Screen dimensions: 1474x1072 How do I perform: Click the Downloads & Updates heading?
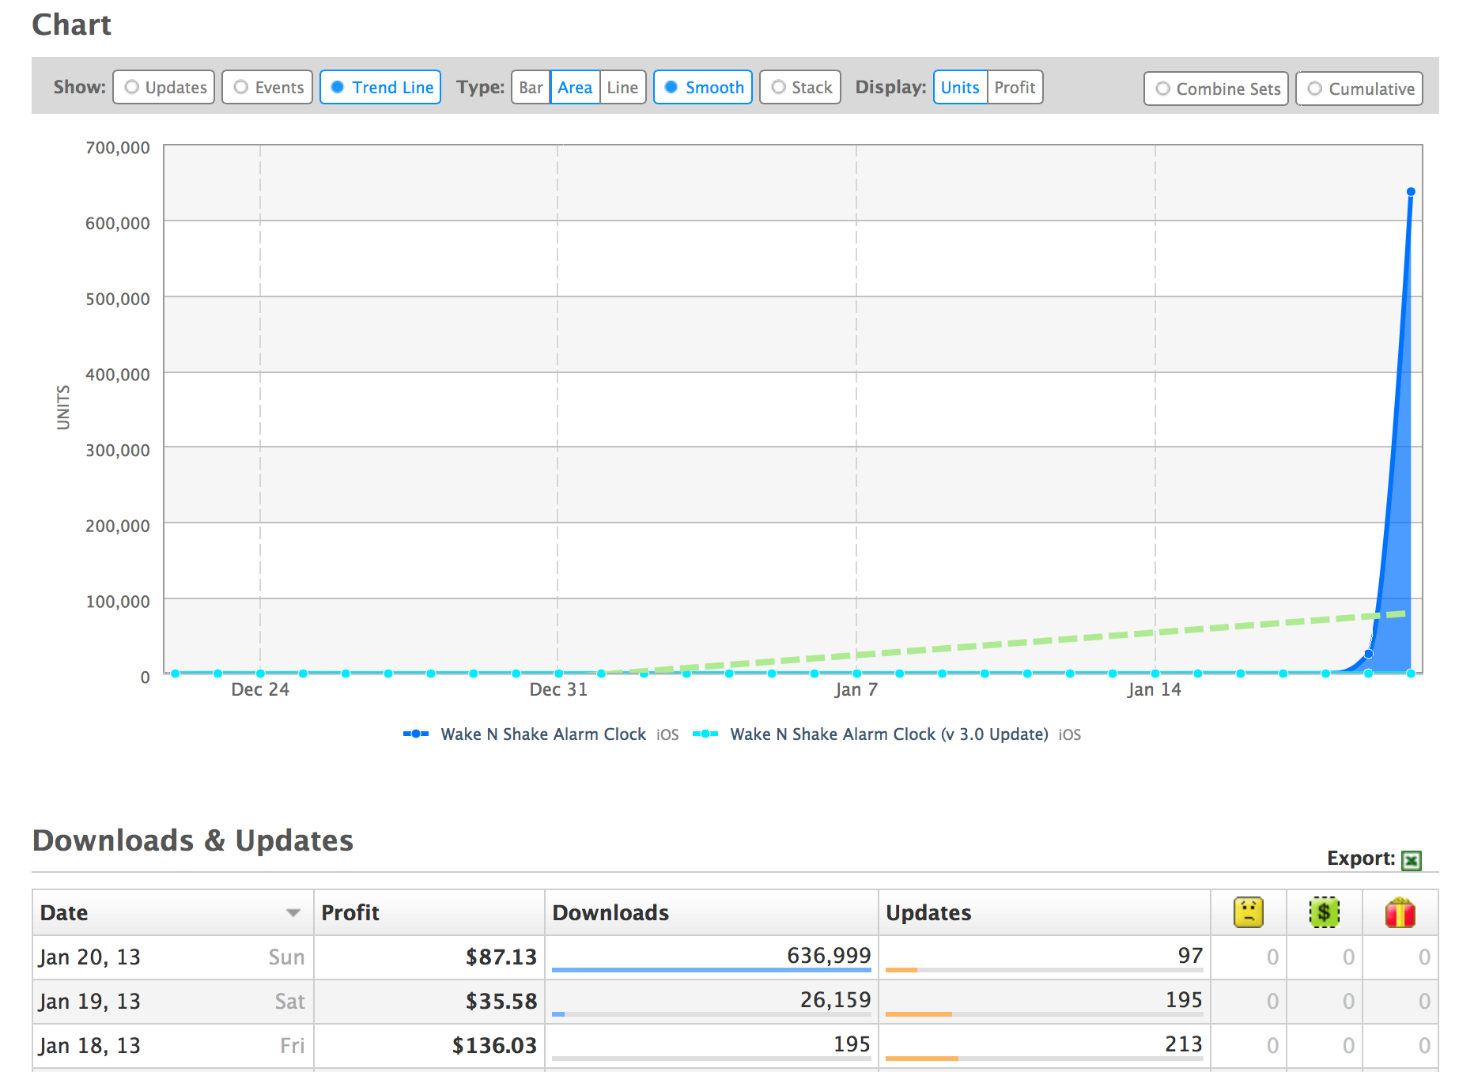click(193, 840)
